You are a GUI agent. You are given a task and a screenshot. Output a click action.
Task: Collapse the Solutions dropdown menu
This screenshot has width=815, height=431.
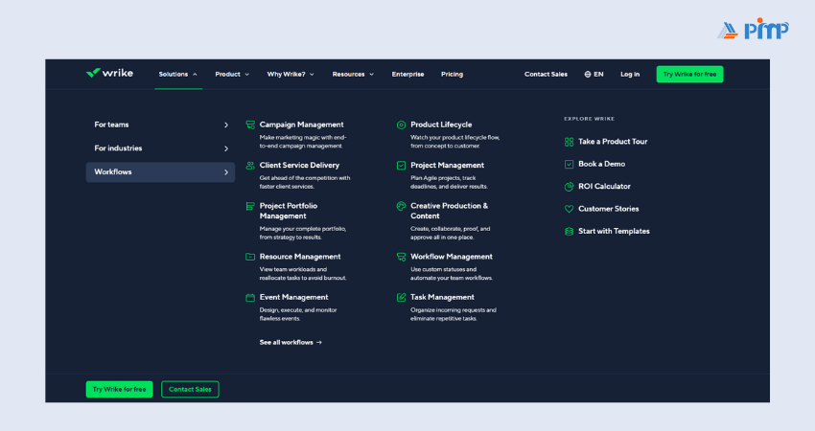[x=177, y=75]
